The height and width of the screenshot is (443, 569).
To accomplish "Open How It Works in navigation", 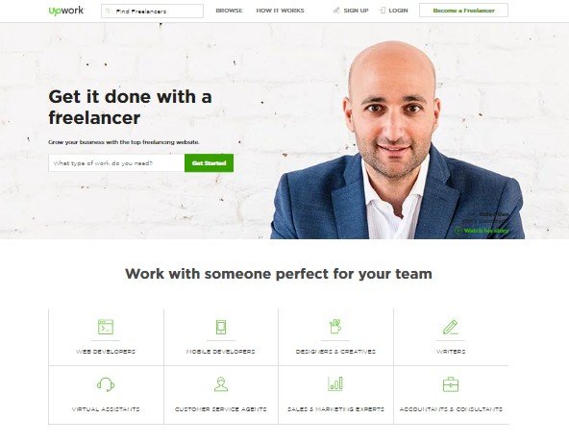I will click(x=280, y=11).
